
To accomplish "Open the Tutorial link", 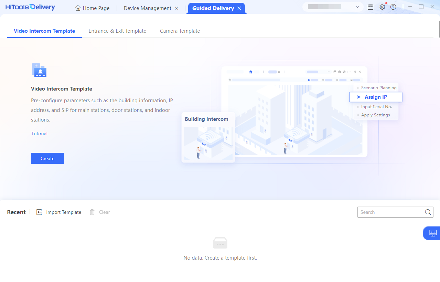I will (x=39, y=134).
